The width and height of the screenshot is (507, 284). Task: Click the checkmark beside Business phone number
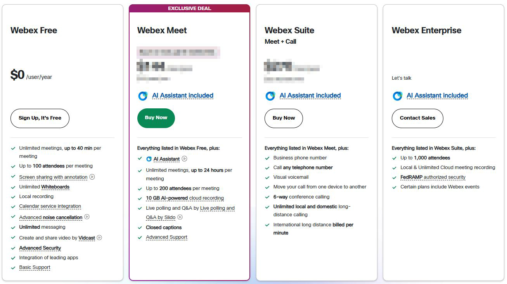click(x=267, y=158)
